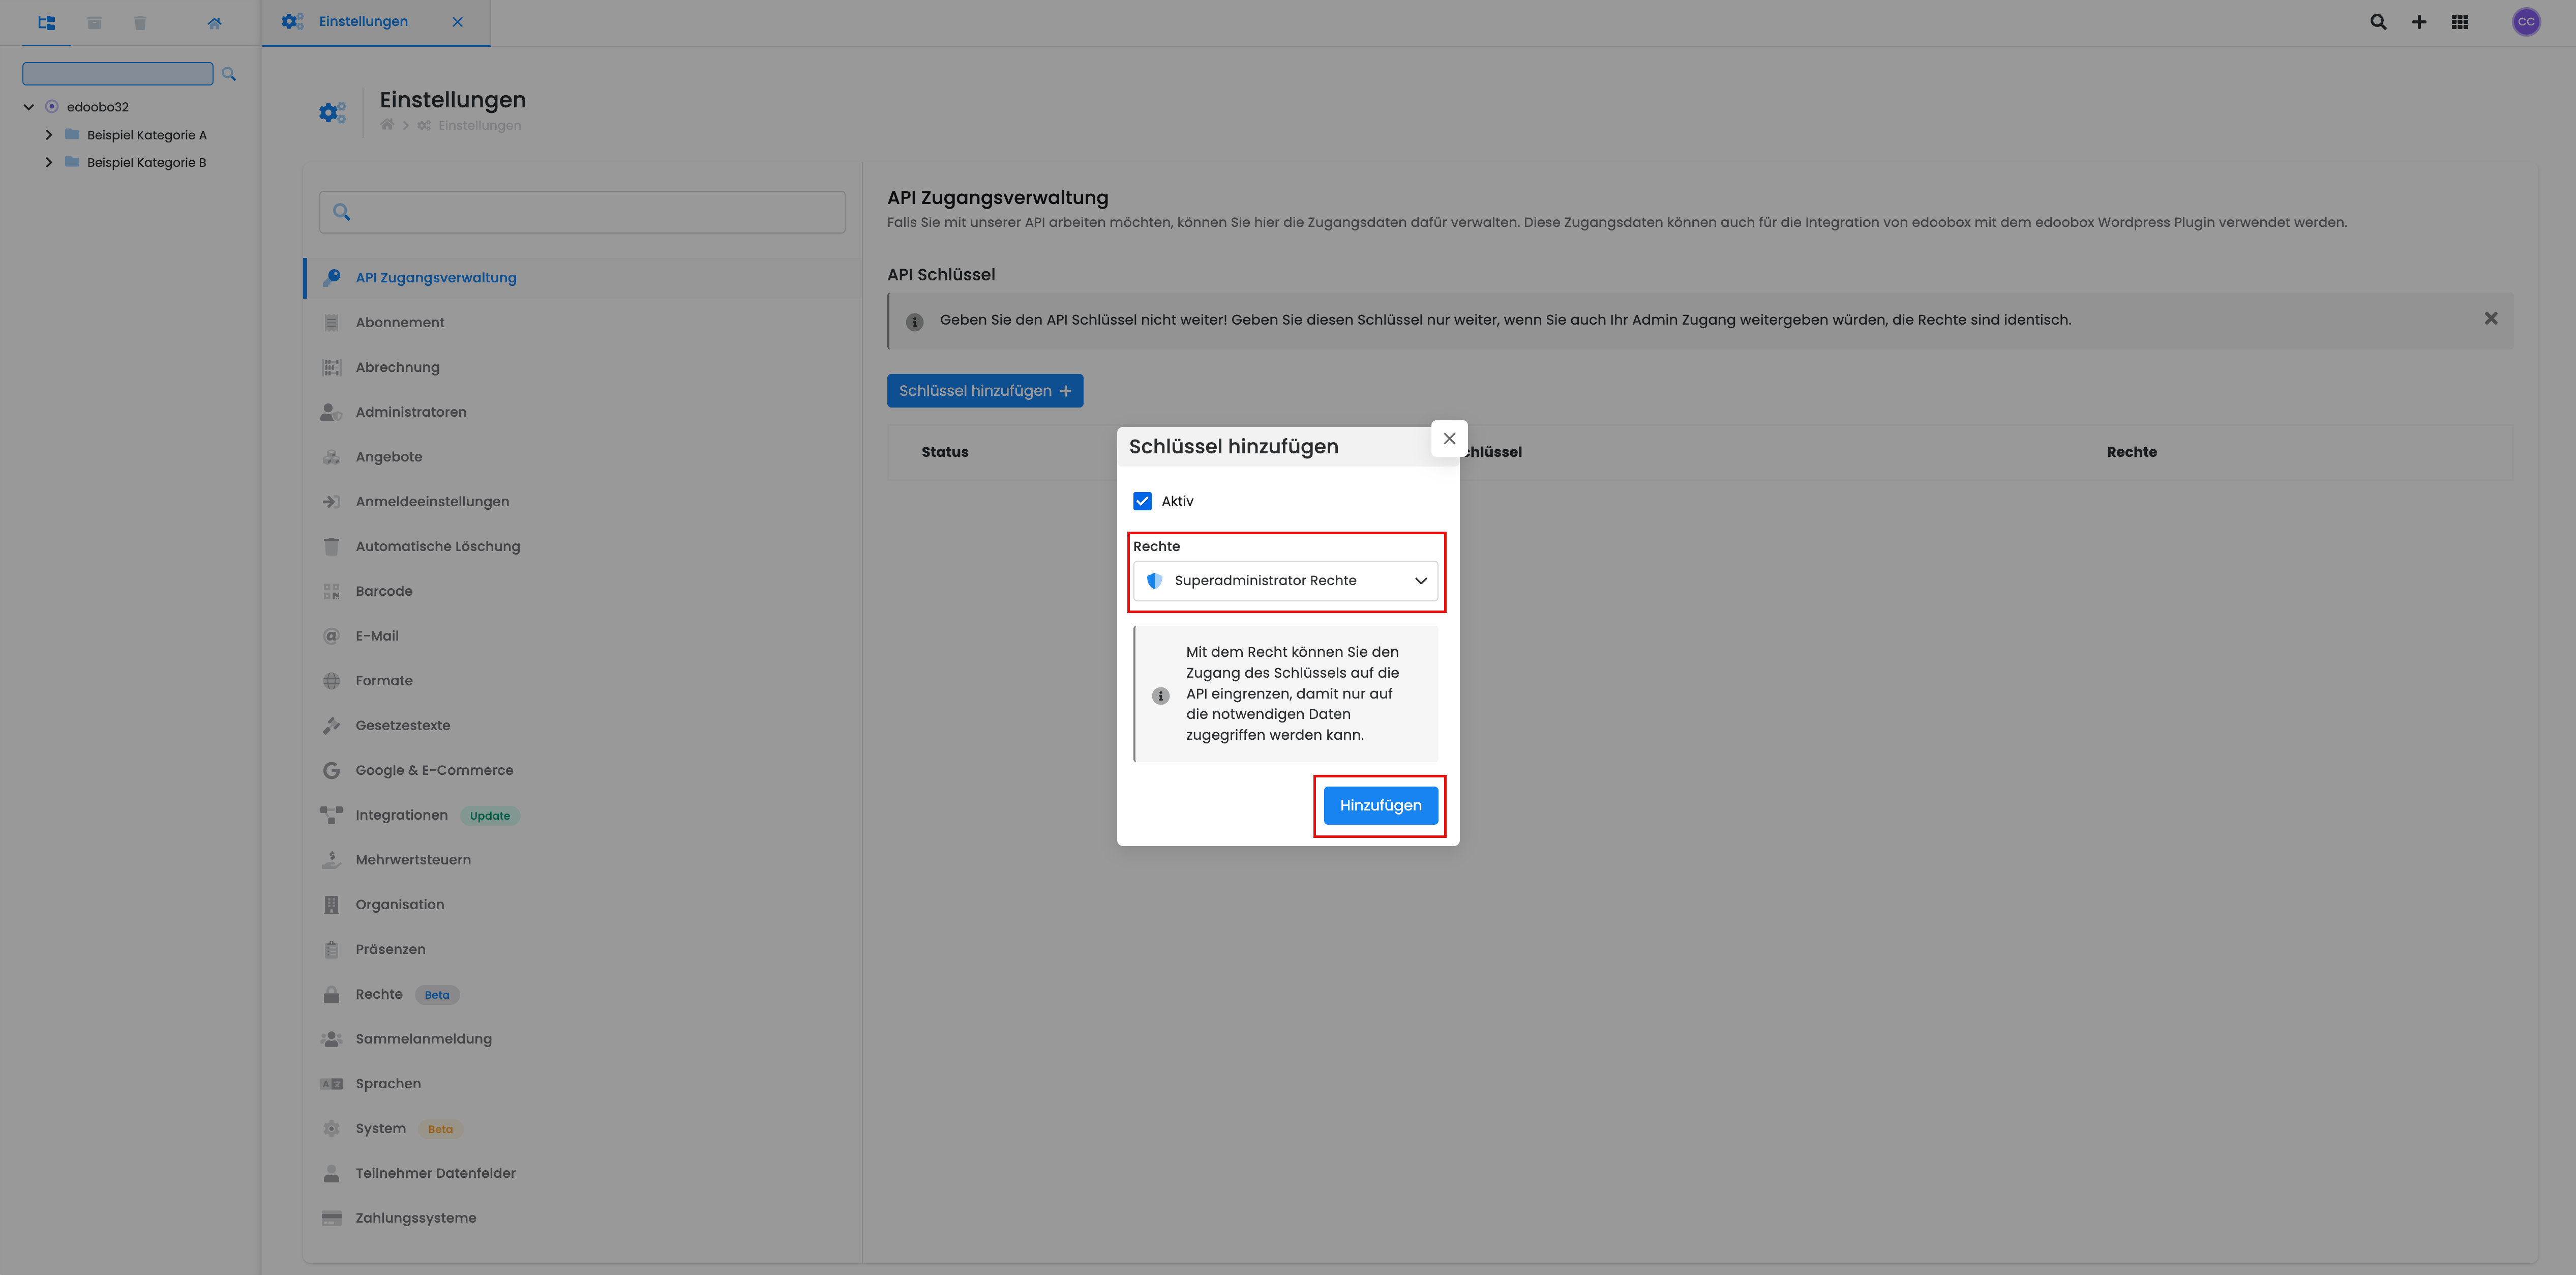Expand Beispiel Kategorie B tree node
The width and height of the screenshot is (2576, 1275).
[48, 162]
